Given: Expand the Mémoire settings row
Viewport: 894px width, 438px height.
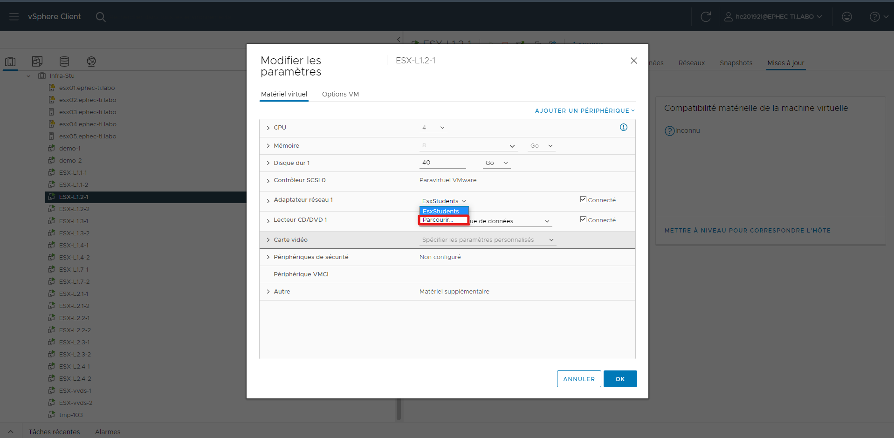Looking at the screenshot, I should (x=268, y=146).
